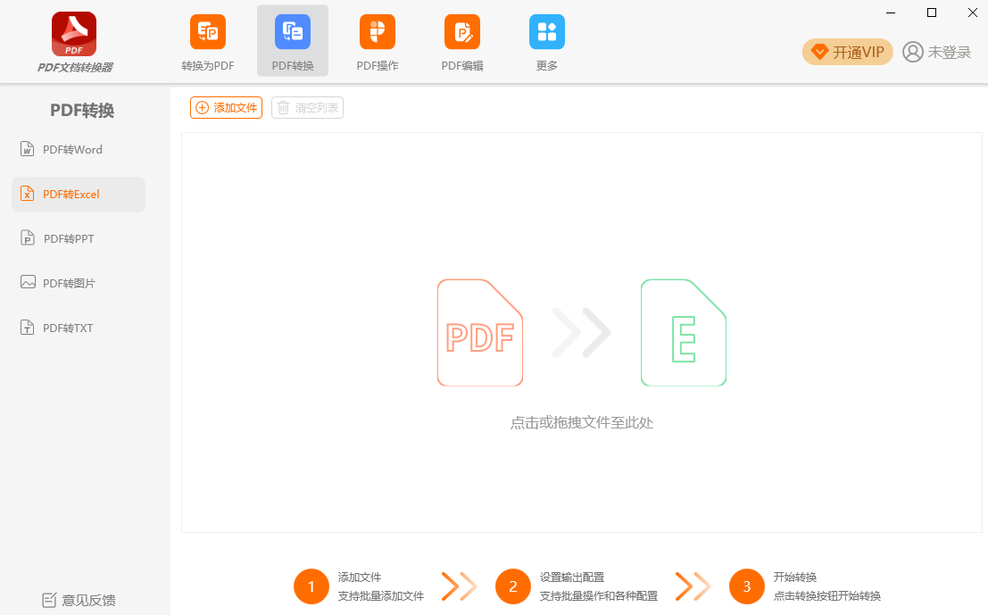Image resolution: width=988 pixels, height=615 pixels.
Task: Minimize the PDF converter window
Action: 891,12
